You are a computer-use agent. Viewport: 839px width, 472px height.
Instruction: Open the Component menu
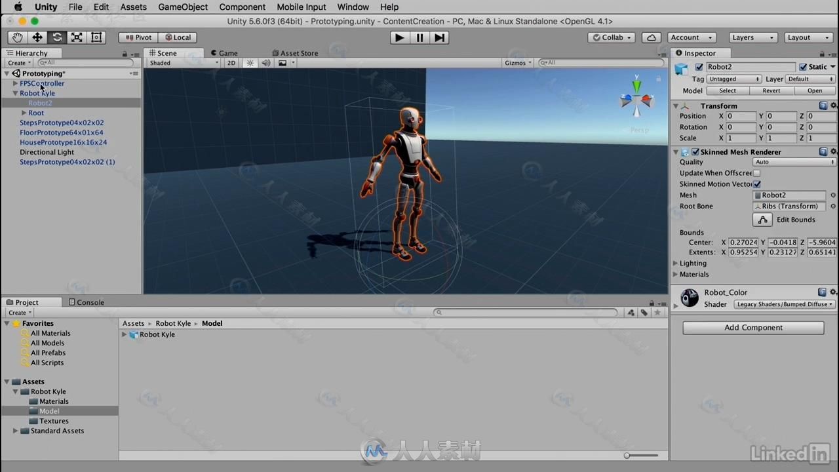243,7
